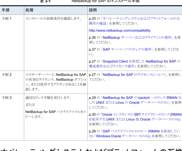Click the NetBackup for SAP バイナリファイルをコピーします text
Screen dimensions: 182x151
pyautogui.click(x=56, y=114)
